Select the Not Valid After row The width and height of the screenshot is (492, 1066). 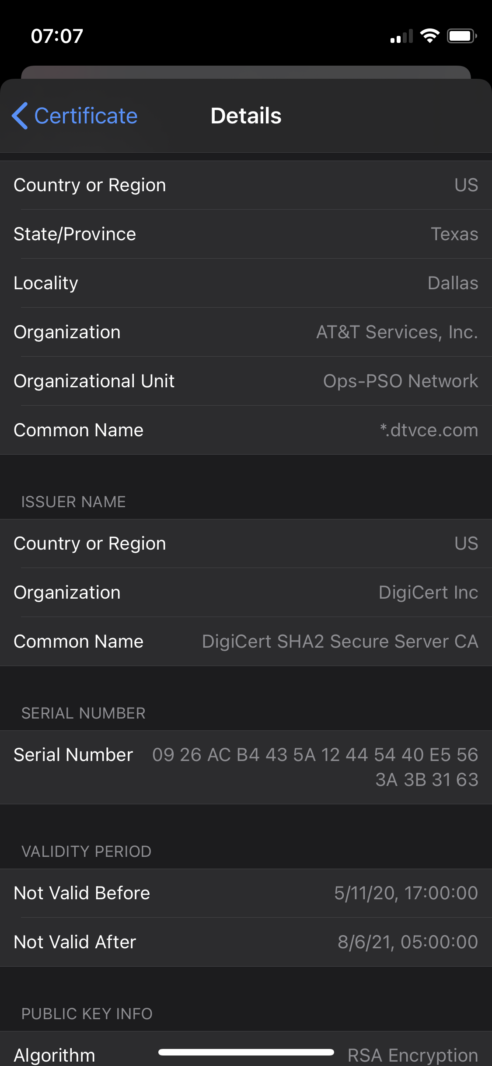tap(246, 942)
